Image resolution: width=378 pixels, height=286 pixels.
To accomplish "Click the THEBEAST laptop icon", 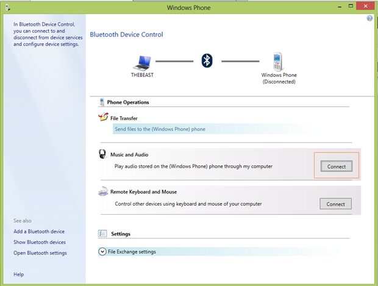I will (142, 63).
